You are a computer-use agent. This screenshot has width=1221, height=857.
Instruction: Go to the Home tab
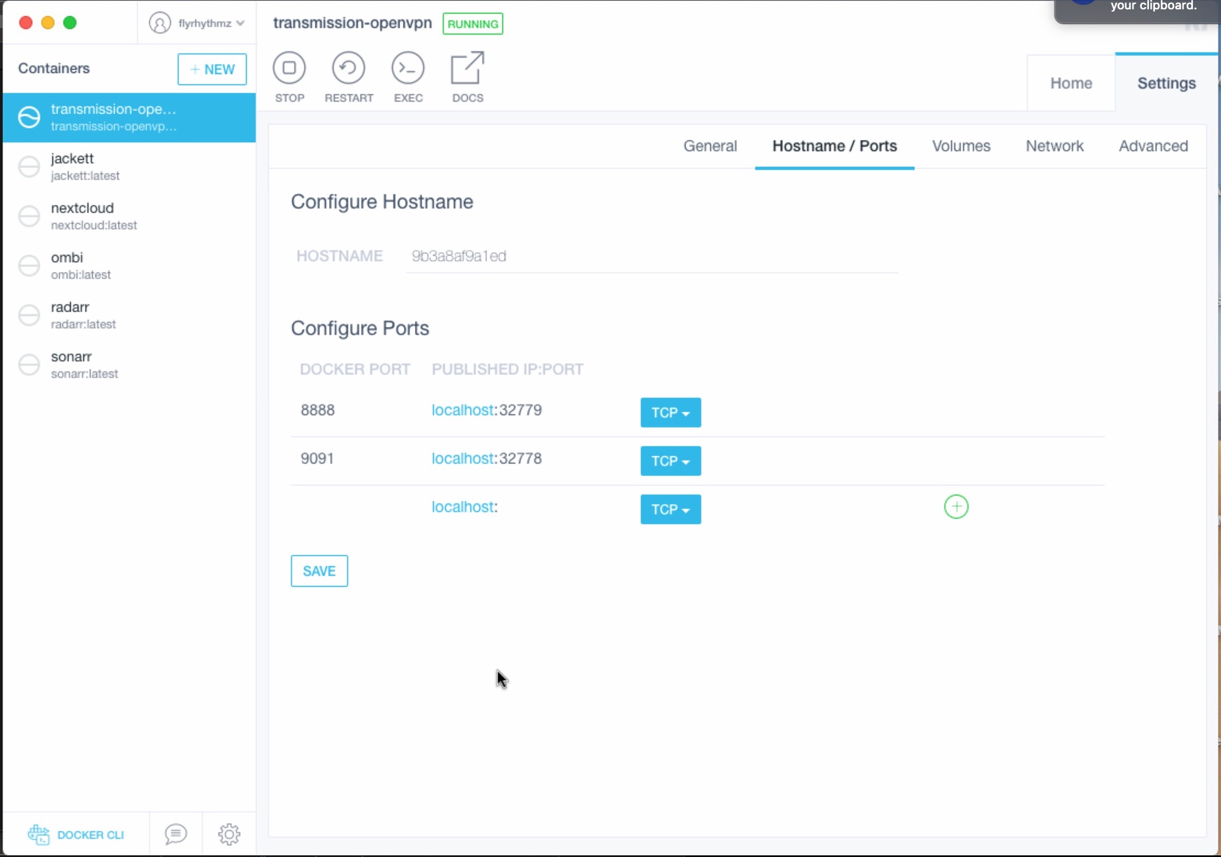tap(1071, 83)
